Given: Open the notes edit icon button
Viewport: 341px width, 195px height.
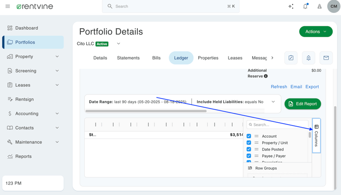Looking at the screenshot, I should pos(291,58).
